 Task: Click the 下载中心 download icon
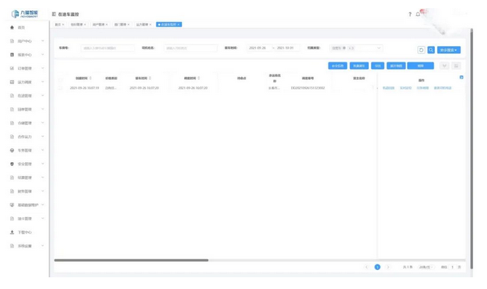(x=12, y=233)
